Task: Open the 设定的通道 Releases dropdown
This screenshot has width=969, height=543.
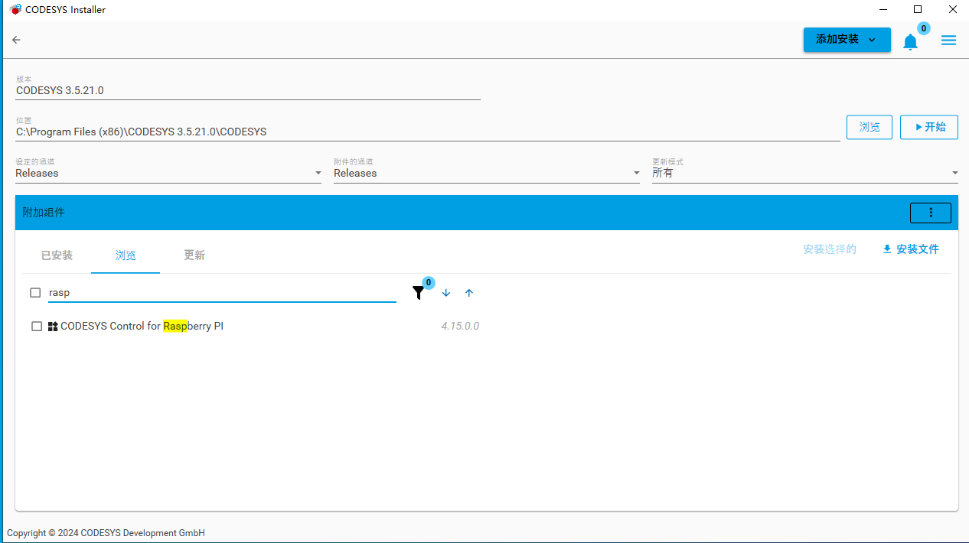Action: (168, 173)
